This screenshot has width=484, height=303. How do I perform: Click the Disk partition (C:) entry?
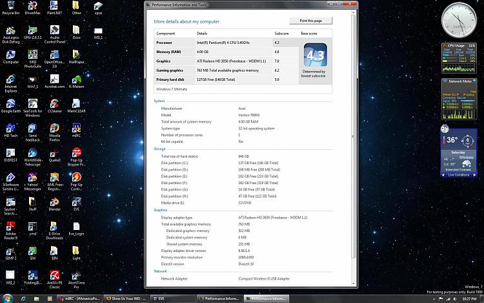[x=174, y=163]
